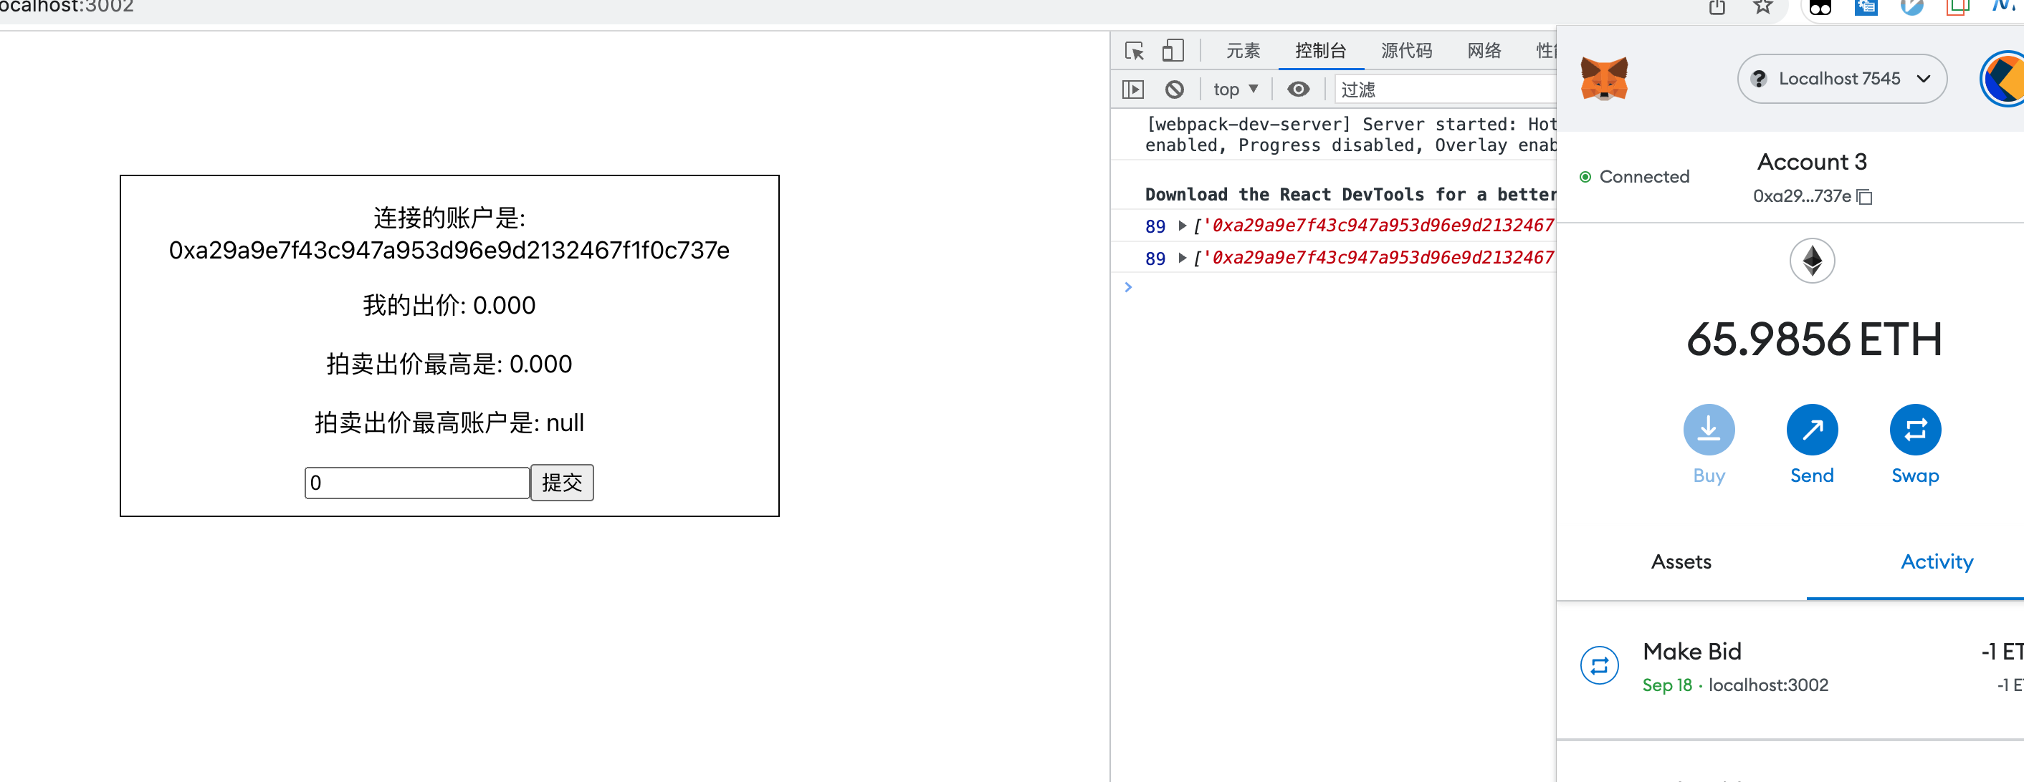Switch to Assets tab in MetaMask

(x=1681, y=561)
